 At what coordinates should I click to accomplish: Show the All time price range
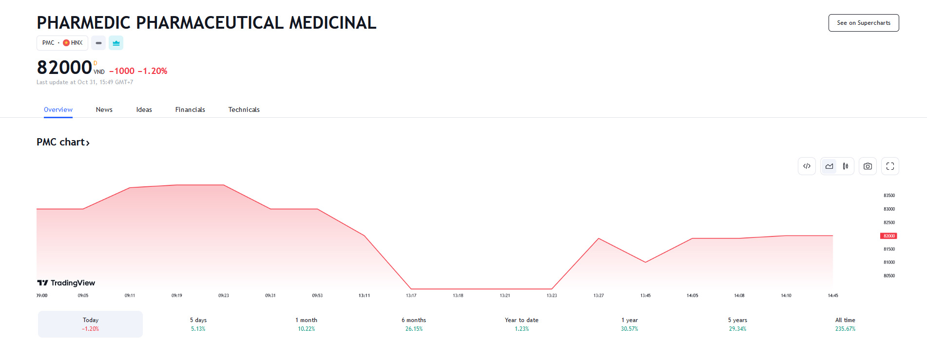(845, 324)
